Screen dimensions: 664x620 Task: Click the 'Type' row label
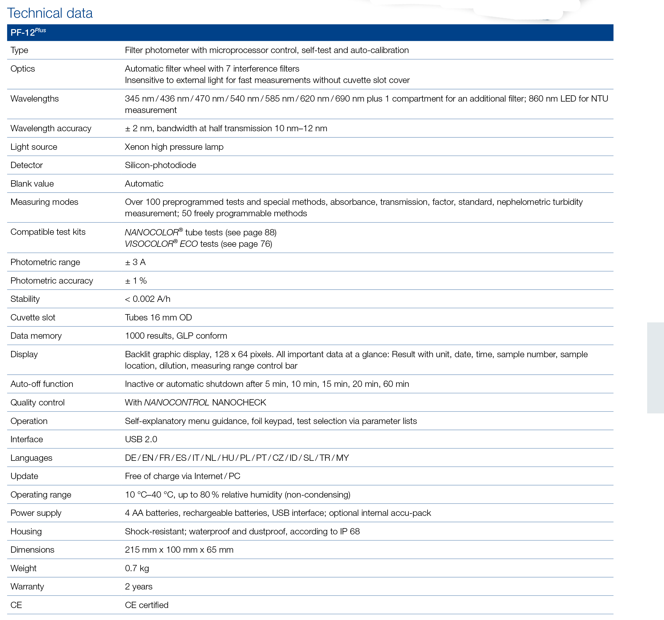pos(19,50)
